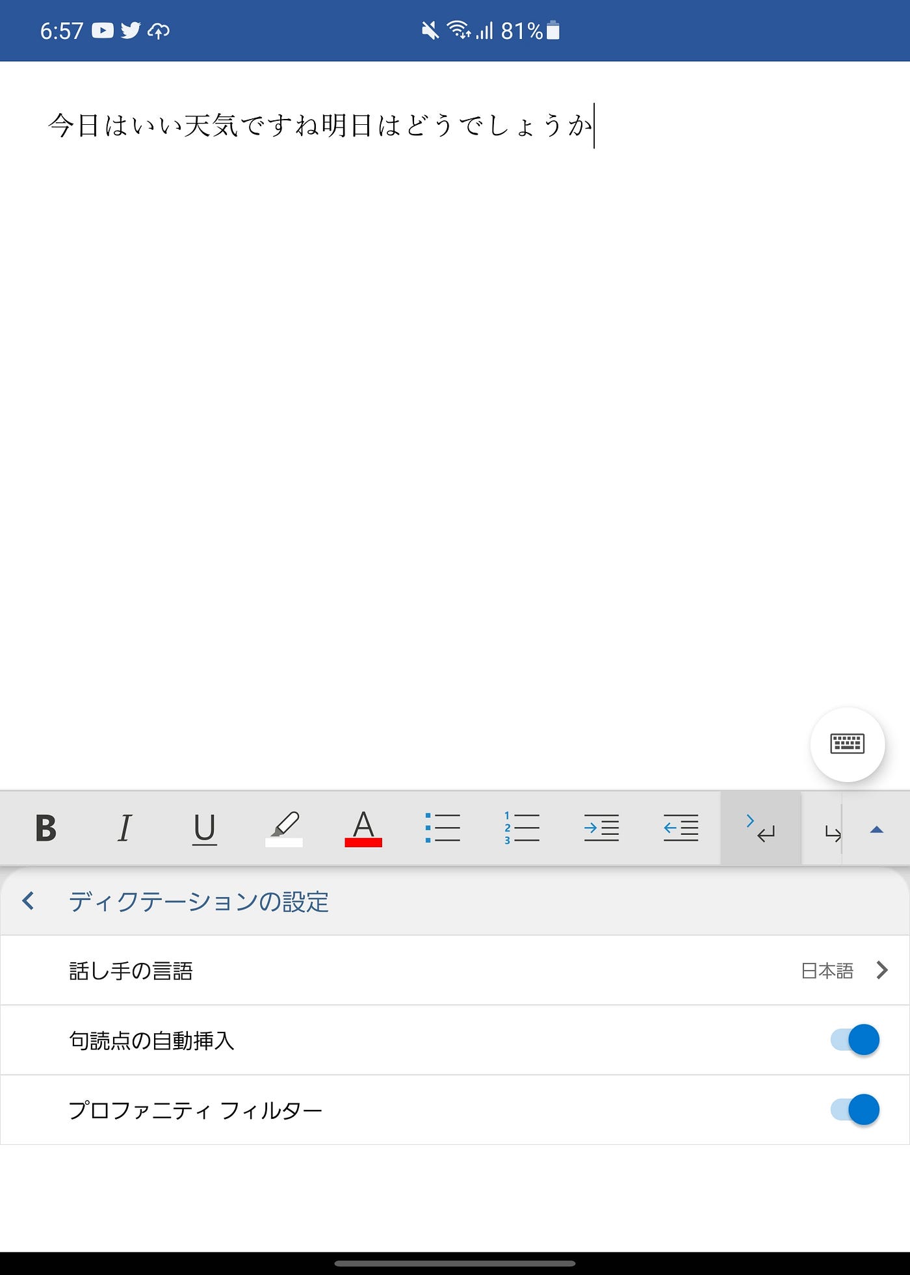The image size is (910, 1275).
Task: Toggle プロファニティ フィルター switch
Action: [x=855, y=1109]
